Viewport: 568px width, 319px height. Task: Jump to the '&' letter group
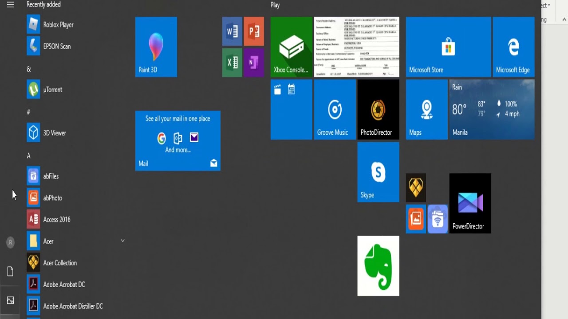(x=29, y=69)
